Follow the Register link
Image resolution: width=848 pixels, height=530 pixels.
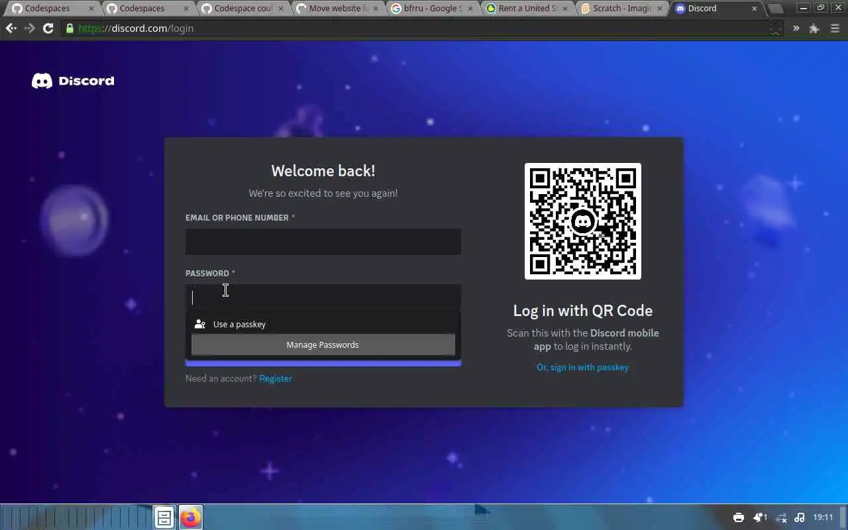pyautogui.click(x=276, y=378)
